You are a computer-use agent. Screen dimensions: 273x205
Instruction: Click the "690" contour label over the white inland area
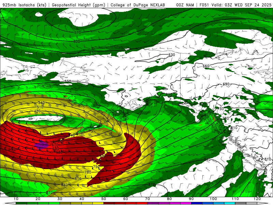pos(226,84)
